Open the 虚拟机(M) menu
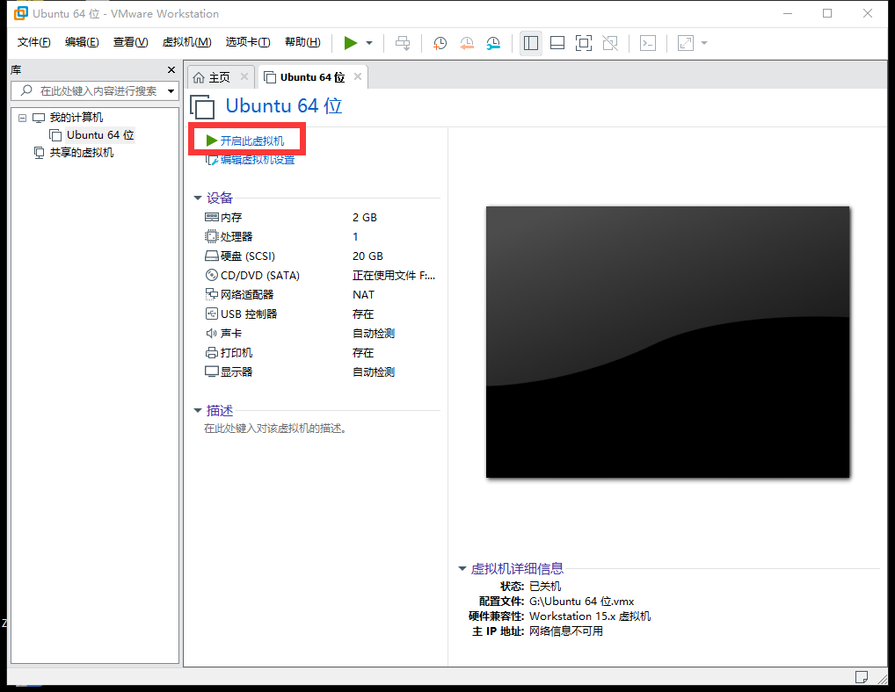 click(x=186, y=42)
